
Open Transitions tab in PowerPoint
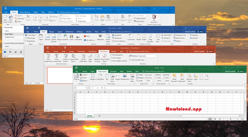point(81,52)
